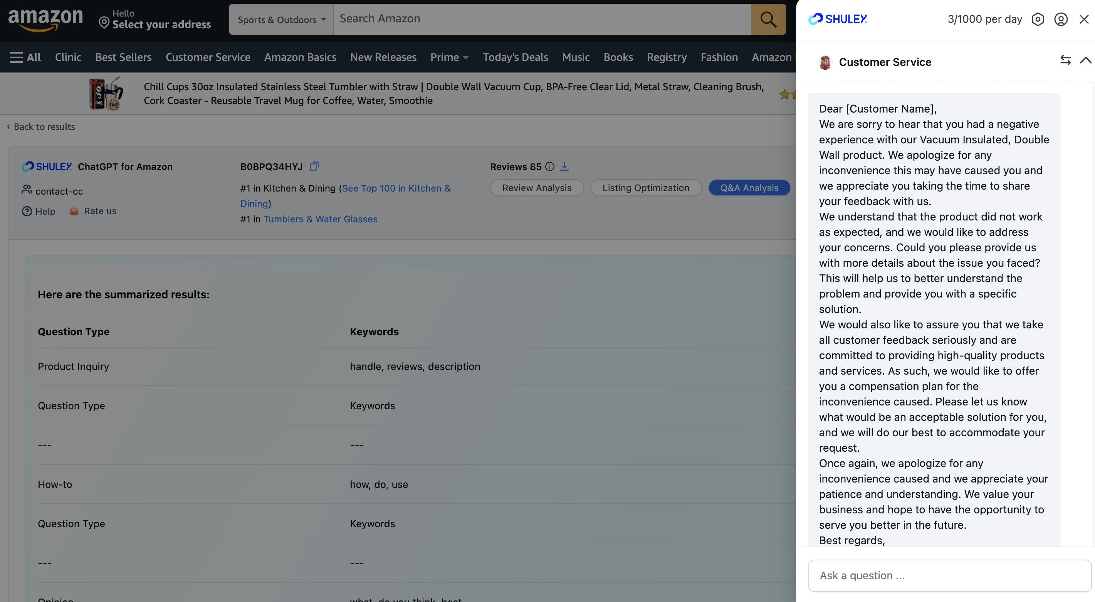Click the Ask a question input field
The width and height of the screenshot is (1095, 602).
click(950, 576)
